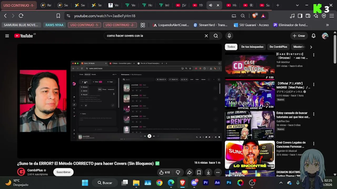Play the Suno track inside the video
This screenshot has height=189, width=337.
(149, 136)
